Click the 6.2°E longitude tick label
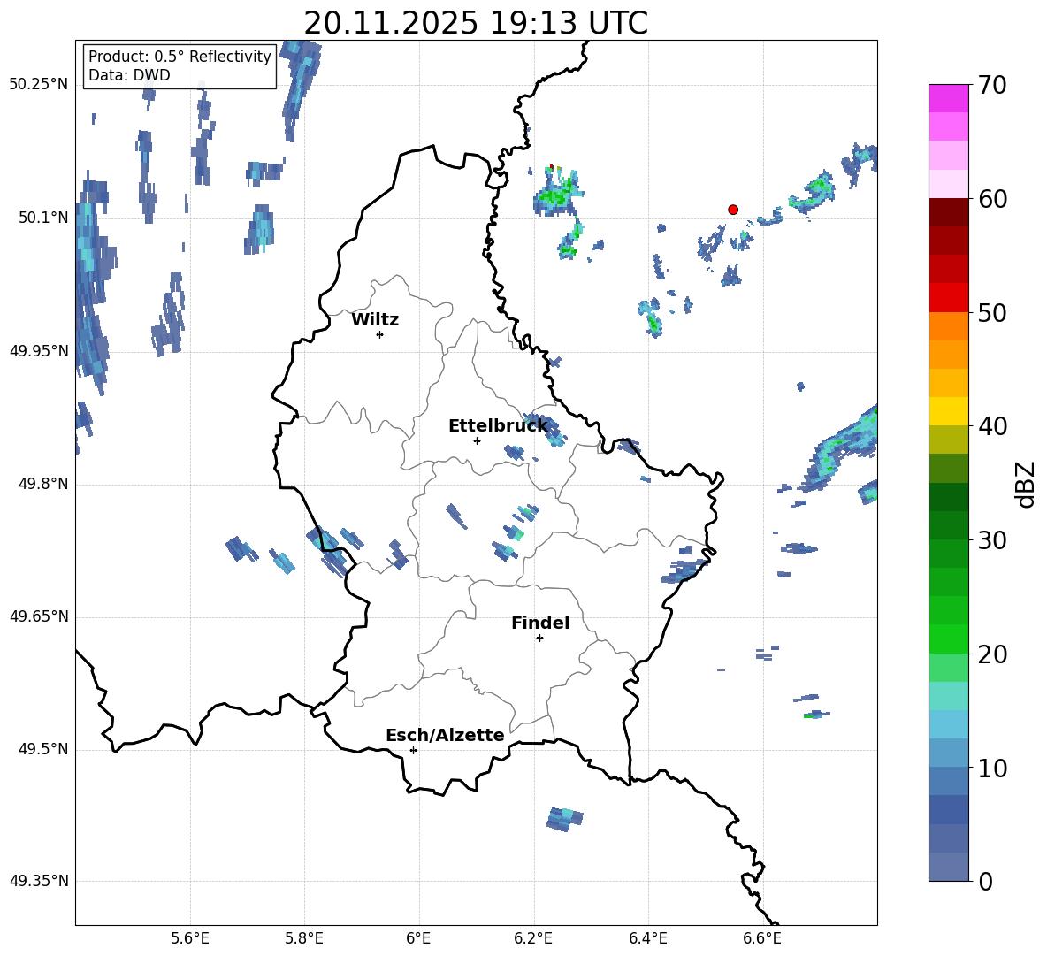 (x=533, y=937)
